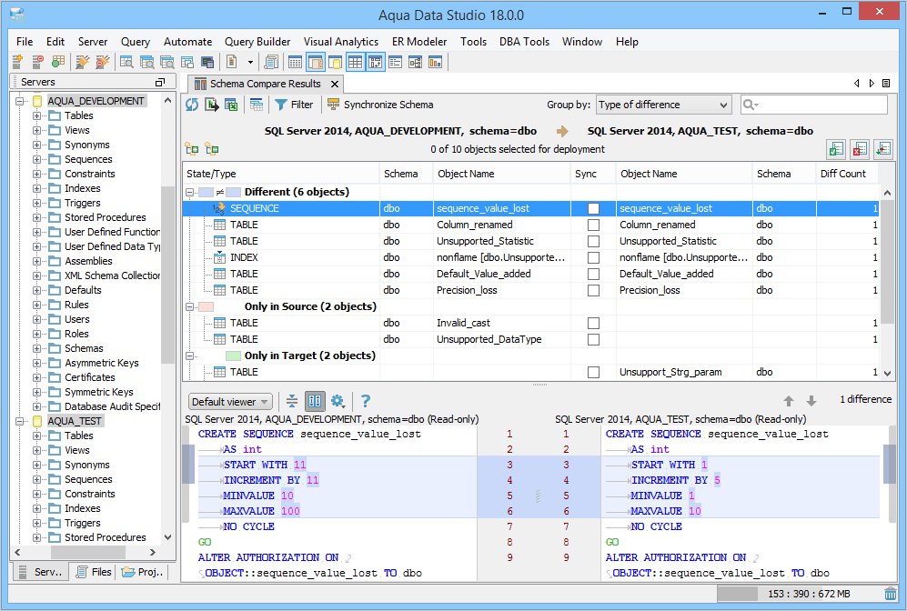Check sync box for nonflame index
The height and width of the screenshot is (611, 907).
click(593, 258)
